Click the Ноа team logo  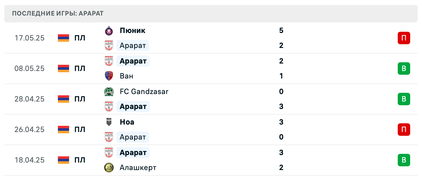click(109, 122)
